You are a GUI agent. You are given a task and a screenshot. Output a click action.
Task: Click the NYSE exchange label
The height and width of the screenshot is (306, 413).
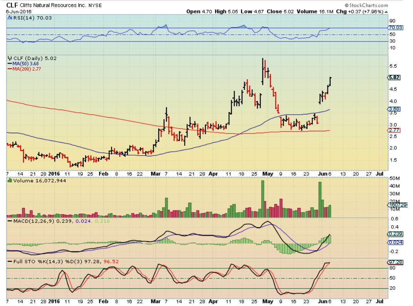tap(95, 5)
